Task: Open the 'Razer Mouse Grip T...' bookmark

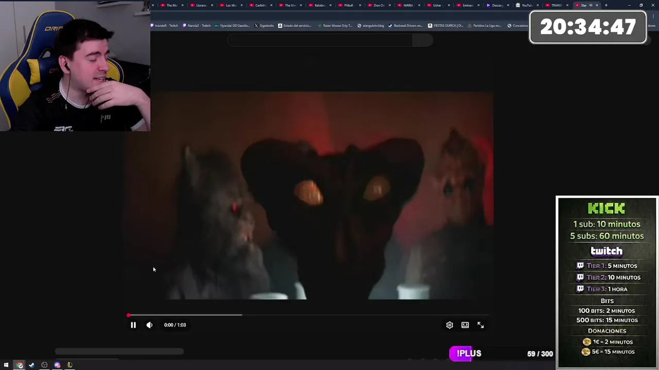Action: (335, 26)
